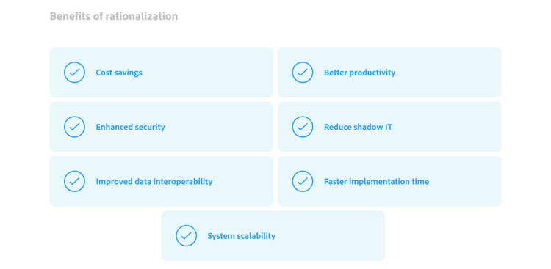This screenshot has height=269, width=551.
Task: Click the Benefits of rationalization heading
Action: point(114,16)
